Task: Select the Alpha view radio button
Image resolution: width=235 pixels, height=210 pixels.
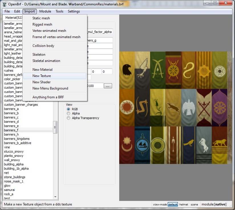Action: click(x=68, y=113)
